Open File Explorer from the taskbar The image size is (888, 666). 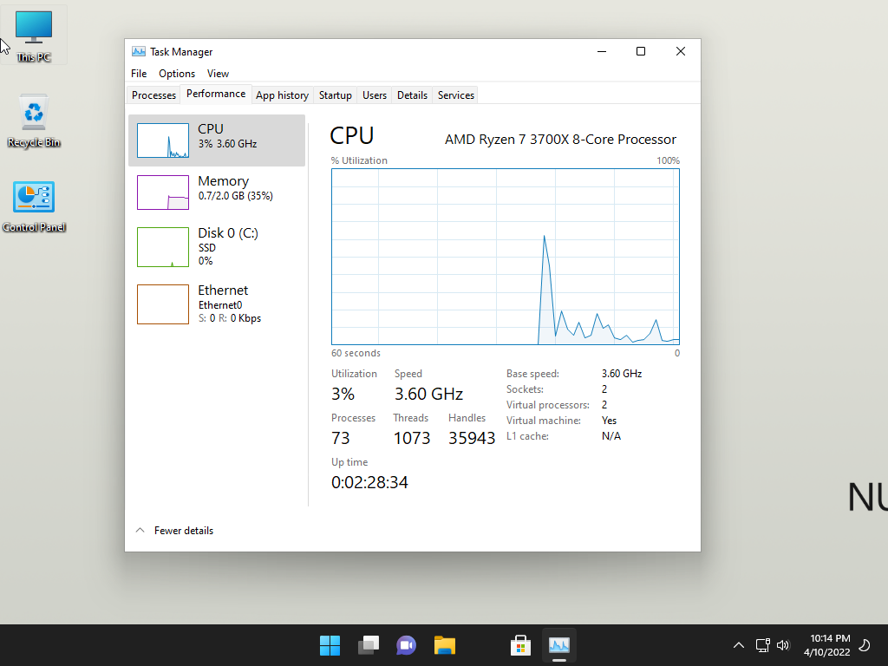coord(445,645)
